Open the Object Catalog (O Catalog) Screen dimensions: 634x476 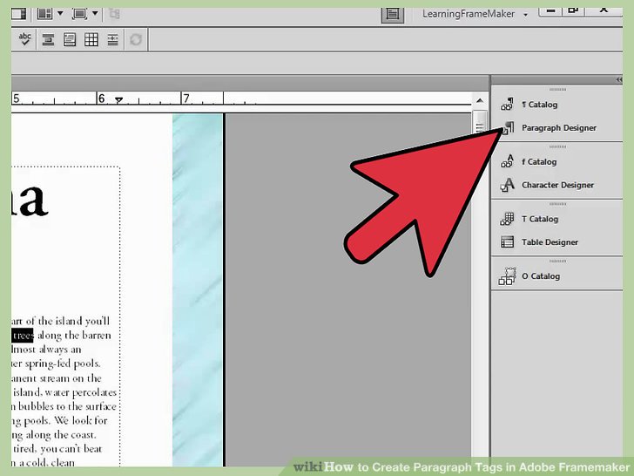[x=540, y=277]
